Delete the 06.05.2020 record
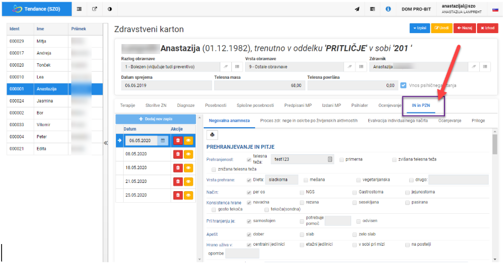Image resolution: width=503 pixels, height=265 pixels. [178, 140]
